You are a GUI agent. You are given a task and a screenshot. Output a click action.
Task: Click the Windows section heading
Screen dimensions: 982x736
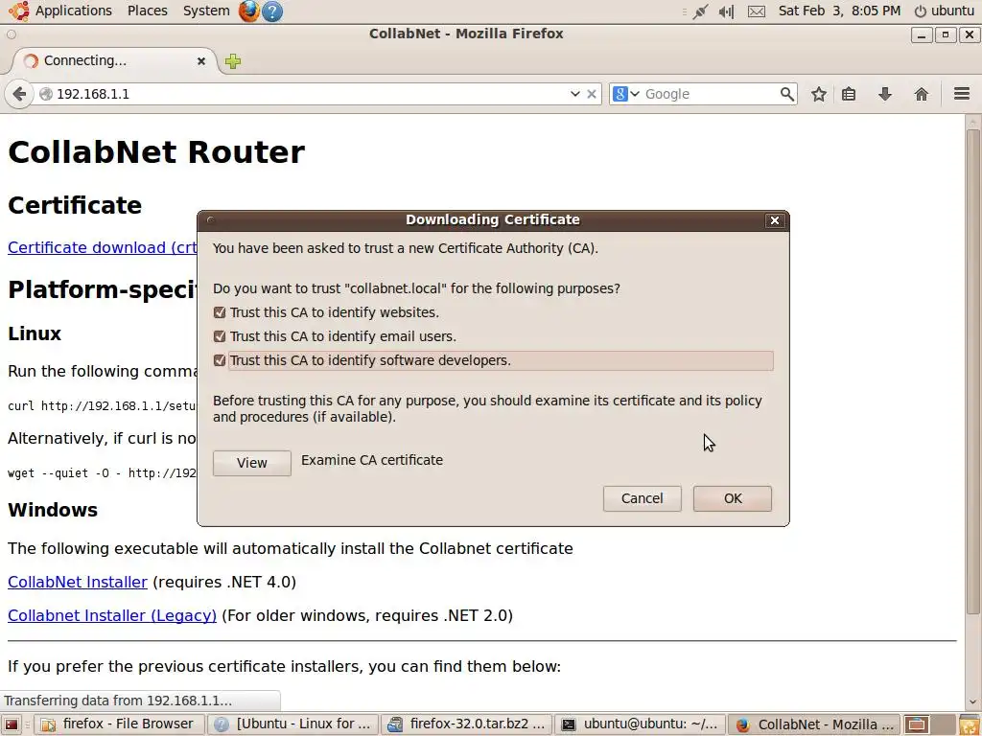53,510
